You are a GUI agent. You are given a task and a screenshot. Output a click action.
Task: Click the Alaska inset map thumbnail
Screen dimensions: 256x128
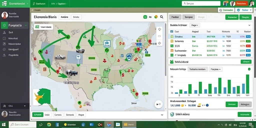tap(42, 97)
